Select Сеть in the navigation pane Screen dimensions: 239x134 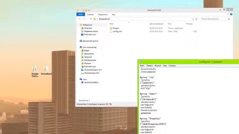point(85,79)
